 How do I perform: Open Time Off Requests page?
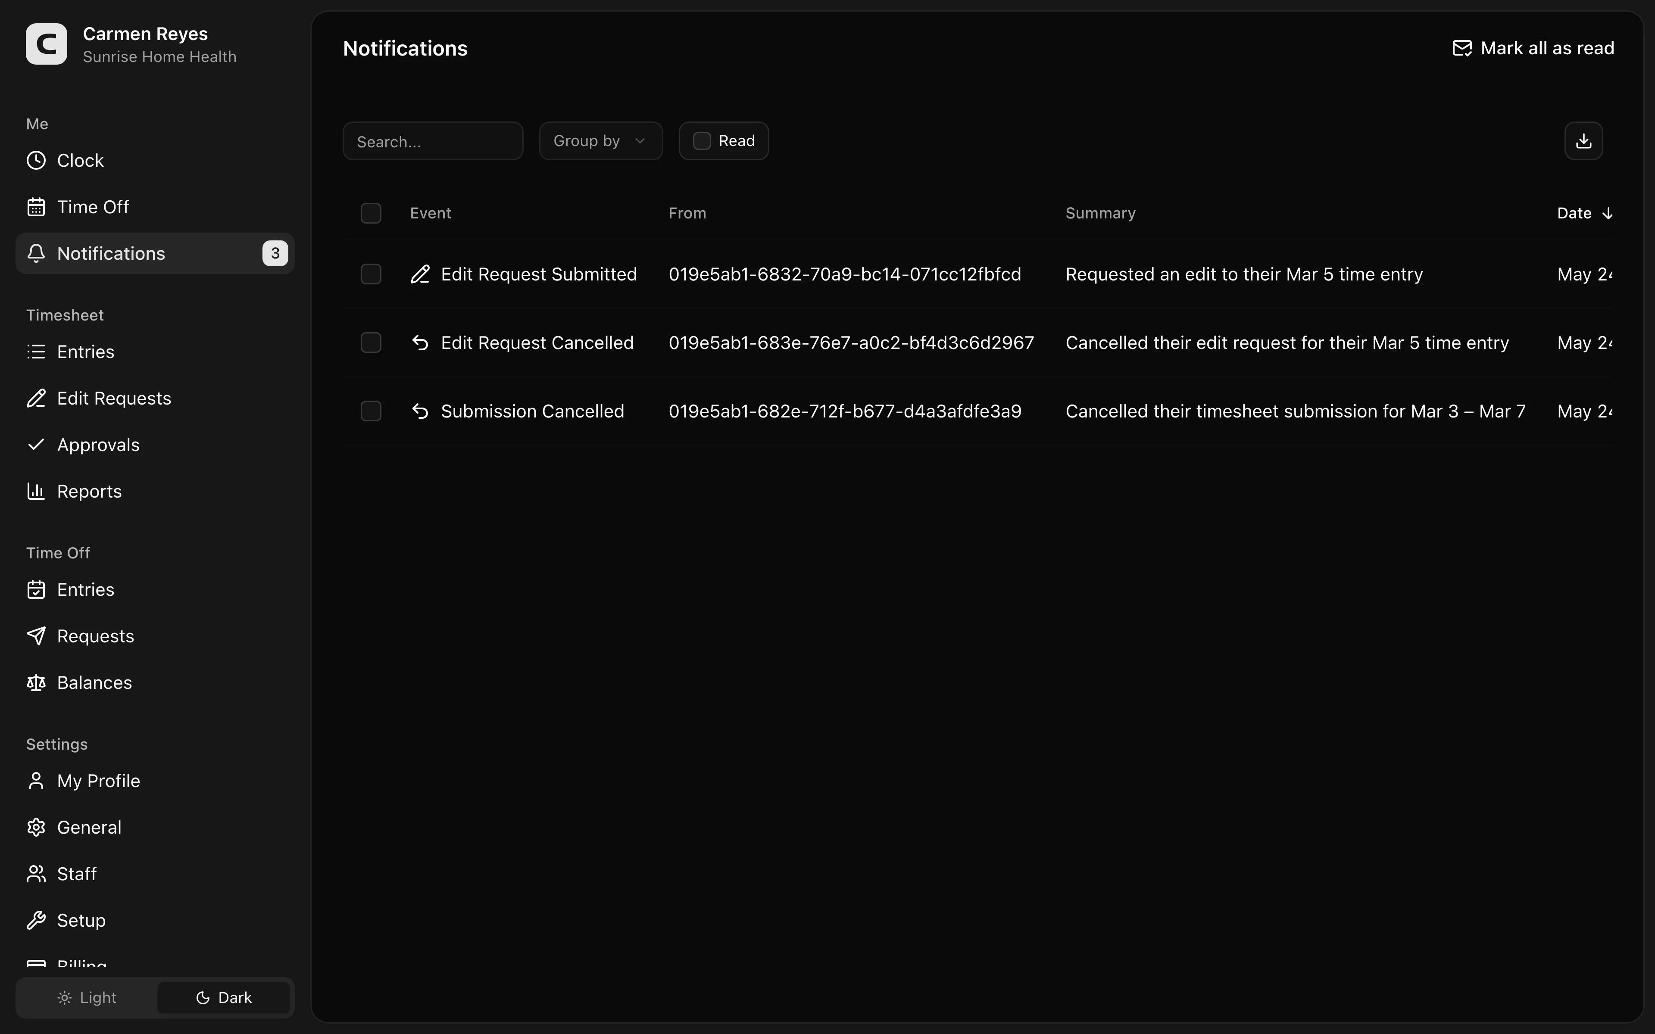point(155,636)
